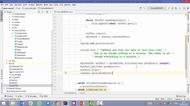
Task: Open the Refactor menu
Action: [x=39, y=5]
